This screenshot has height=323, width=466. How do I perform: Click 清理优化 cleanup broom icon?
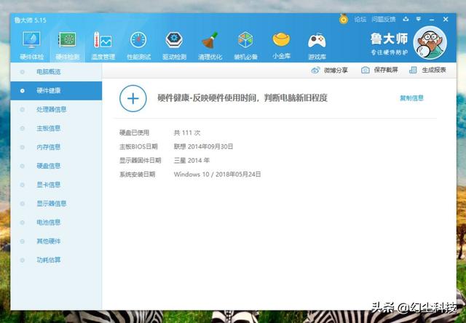pos(210,40)
